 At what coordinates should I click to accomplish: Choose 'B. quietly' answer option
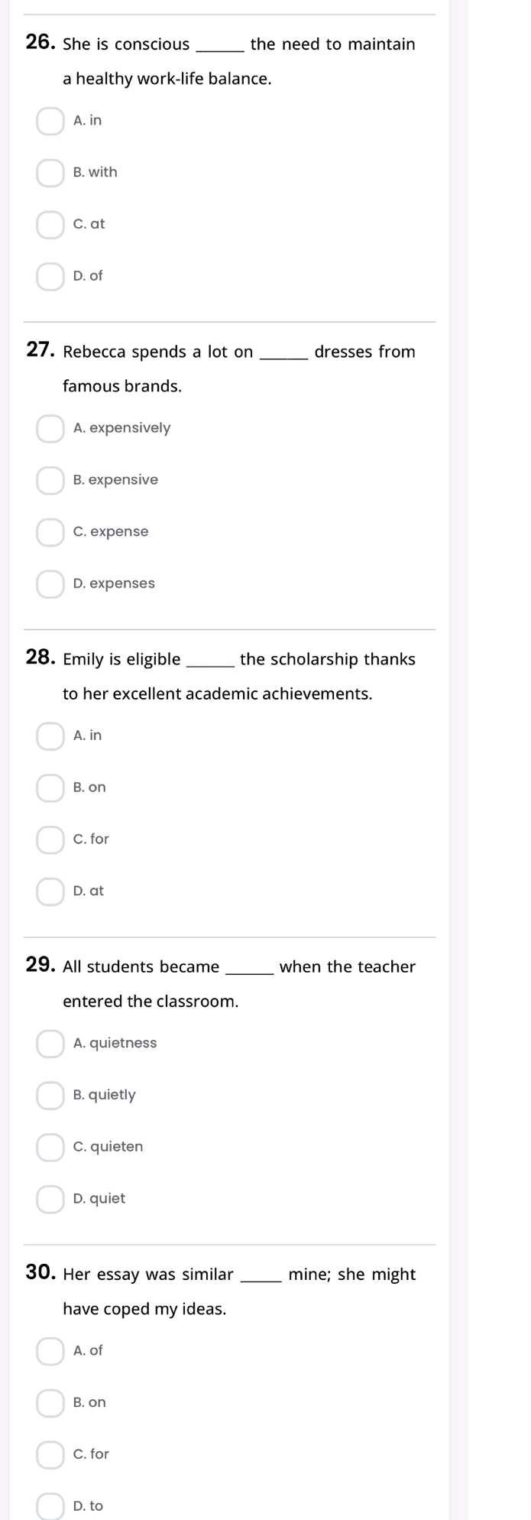coord(50,1096)
